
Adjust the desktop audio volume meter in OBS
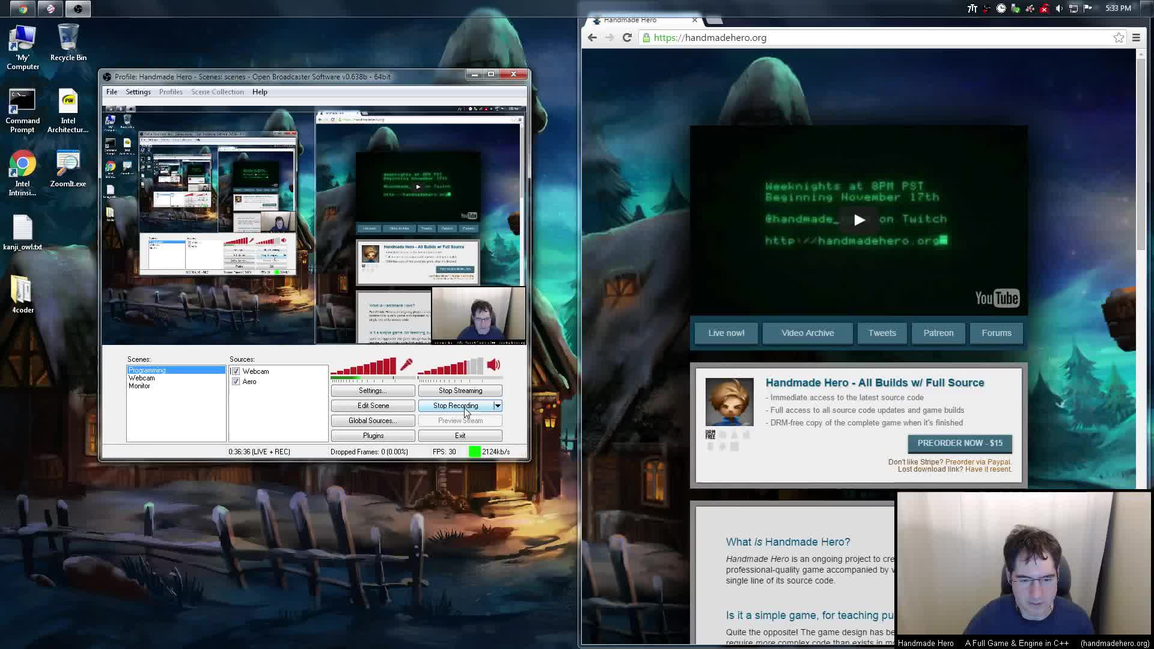[x=451, y=366]
